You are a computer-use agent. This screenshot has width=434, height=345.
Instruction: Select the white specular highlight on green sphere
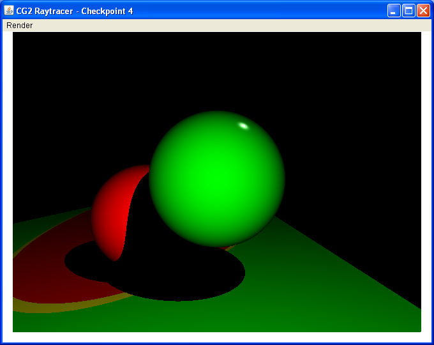tap(243, 125)
